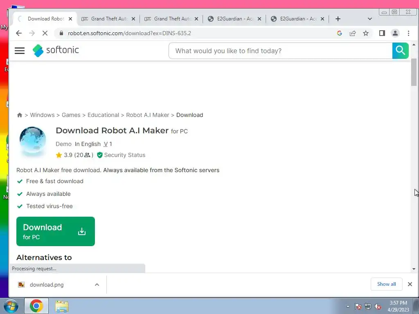Open Chrome three-dot menu

(408, 33)
